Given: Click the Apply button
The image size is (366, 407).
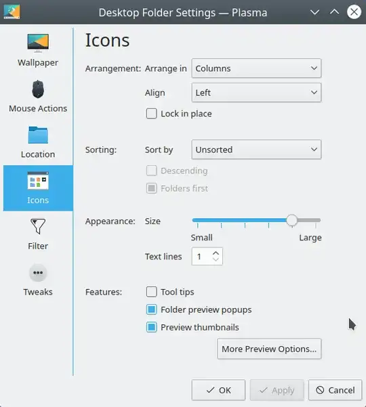Looking at the screenshot, I should pos(277,390).
